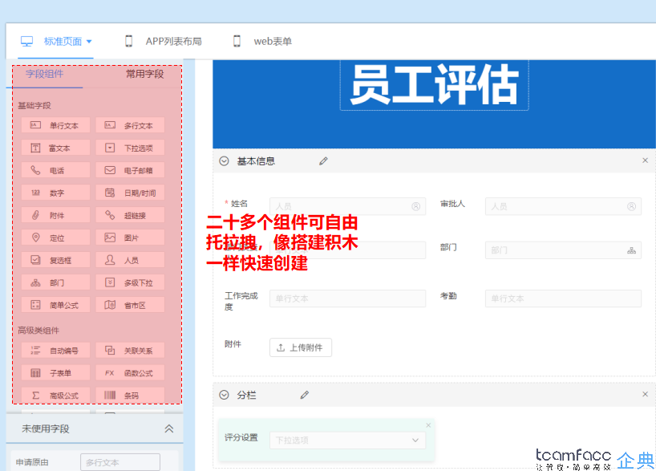This screenshot has width=656, height=471.
Task: Select the 省市区 region component
Action: click(x=130, y=305)
